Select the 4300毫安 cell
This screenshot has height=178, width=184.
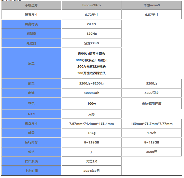tap(152, 93)
